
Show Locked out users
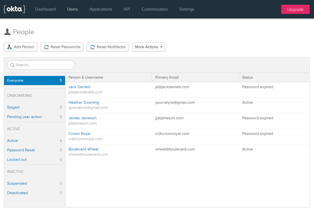click(17, 160)
